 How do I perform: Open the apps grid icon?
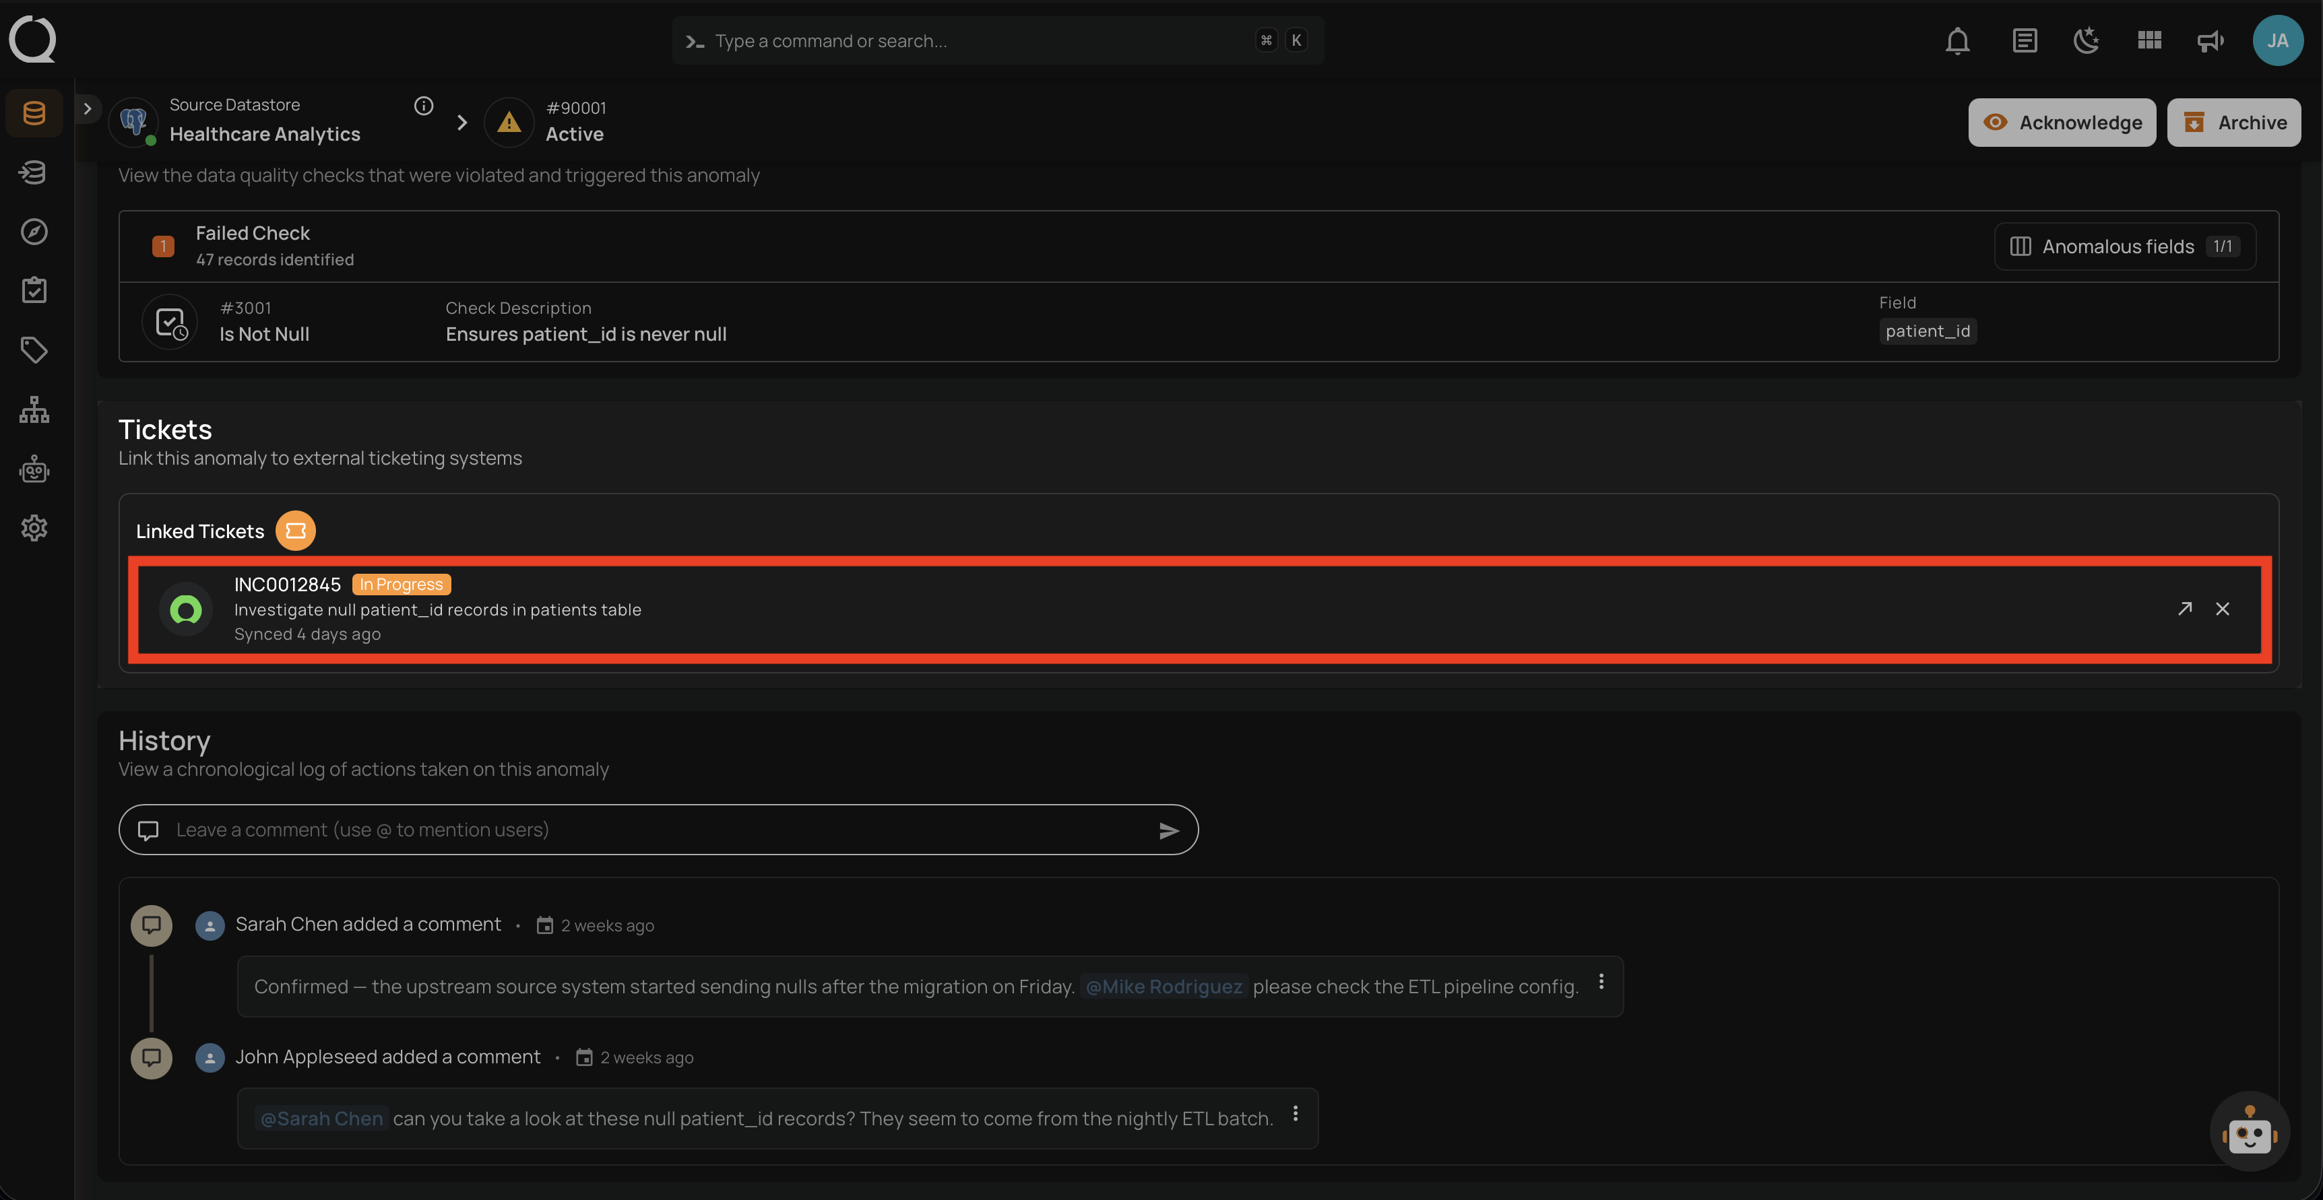(2149, 40)
